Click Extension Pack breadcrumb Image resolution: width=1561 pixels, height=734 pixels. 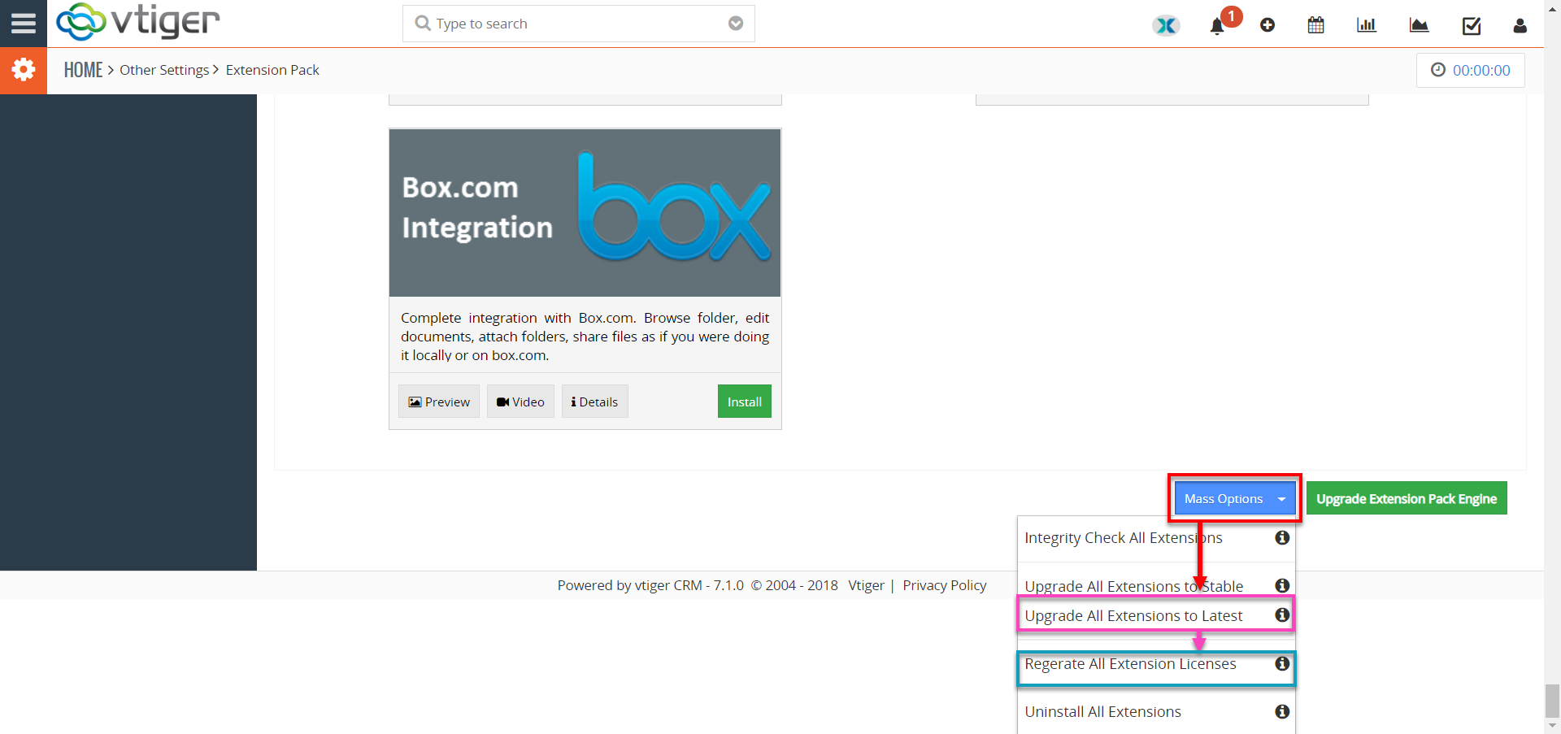272,70
